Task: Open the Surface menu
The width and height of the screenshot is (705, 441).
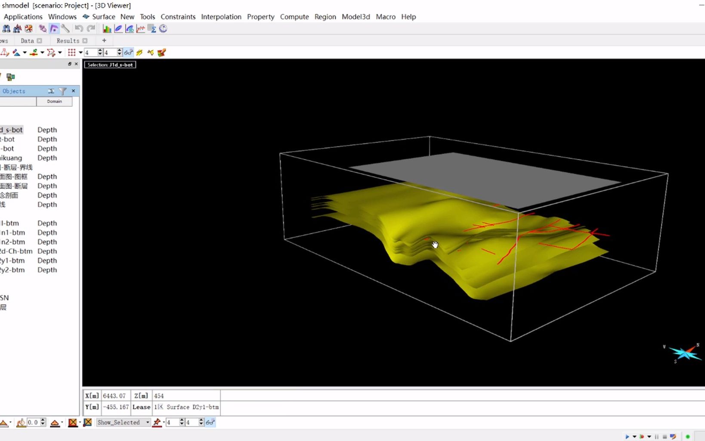Action: pyautogui.click(x=103, y=17)
